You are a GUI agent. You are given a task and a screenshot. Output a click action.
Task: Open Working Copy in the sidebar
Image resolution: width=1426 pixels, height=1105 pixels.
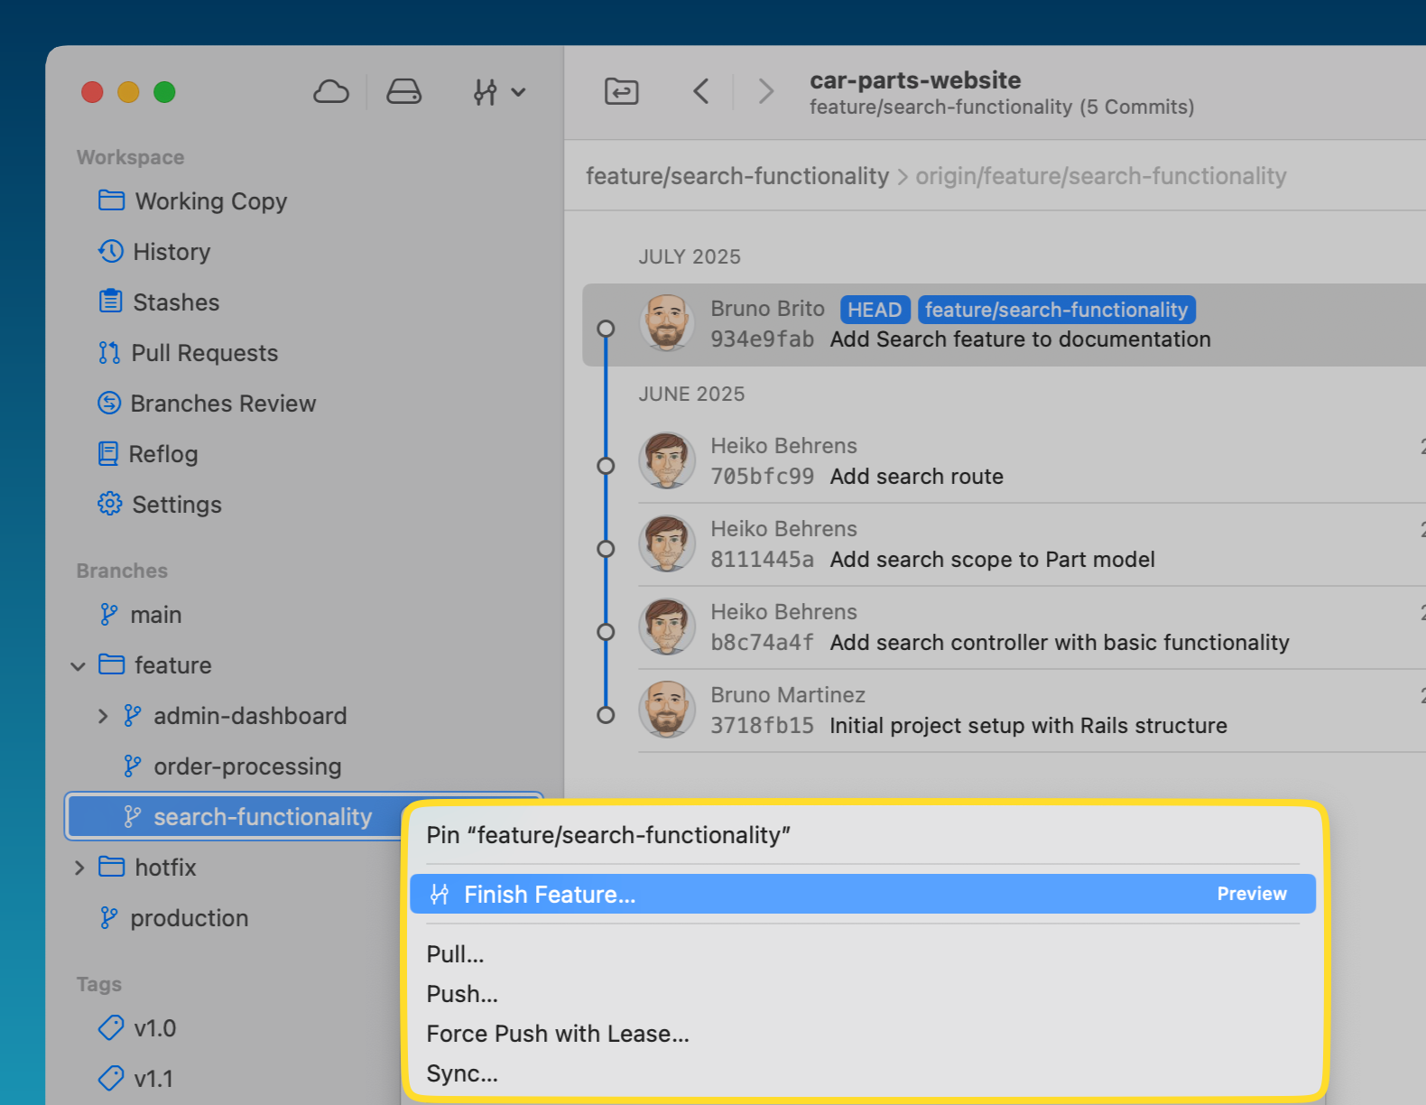click(210, 201)
